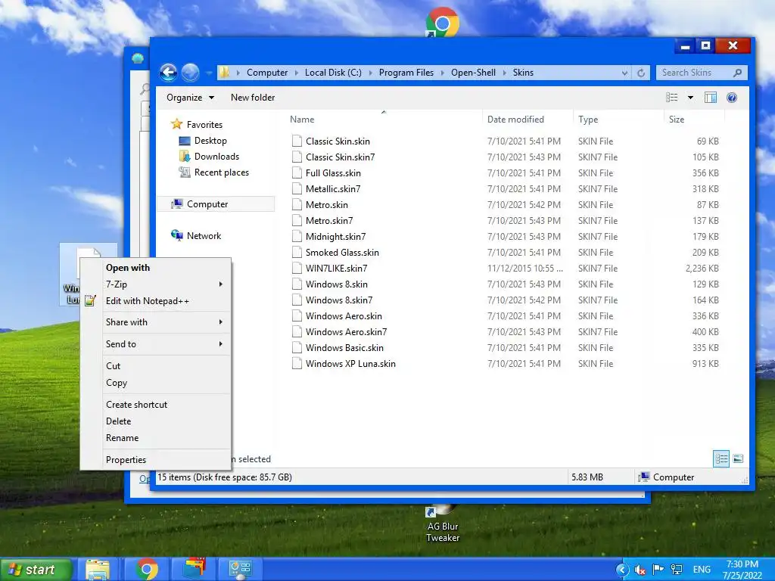The height and width of the screenshot is (581, 775).
Task: Open the recent locations arrow beside forward button
Action: click(x=209, y=73)
